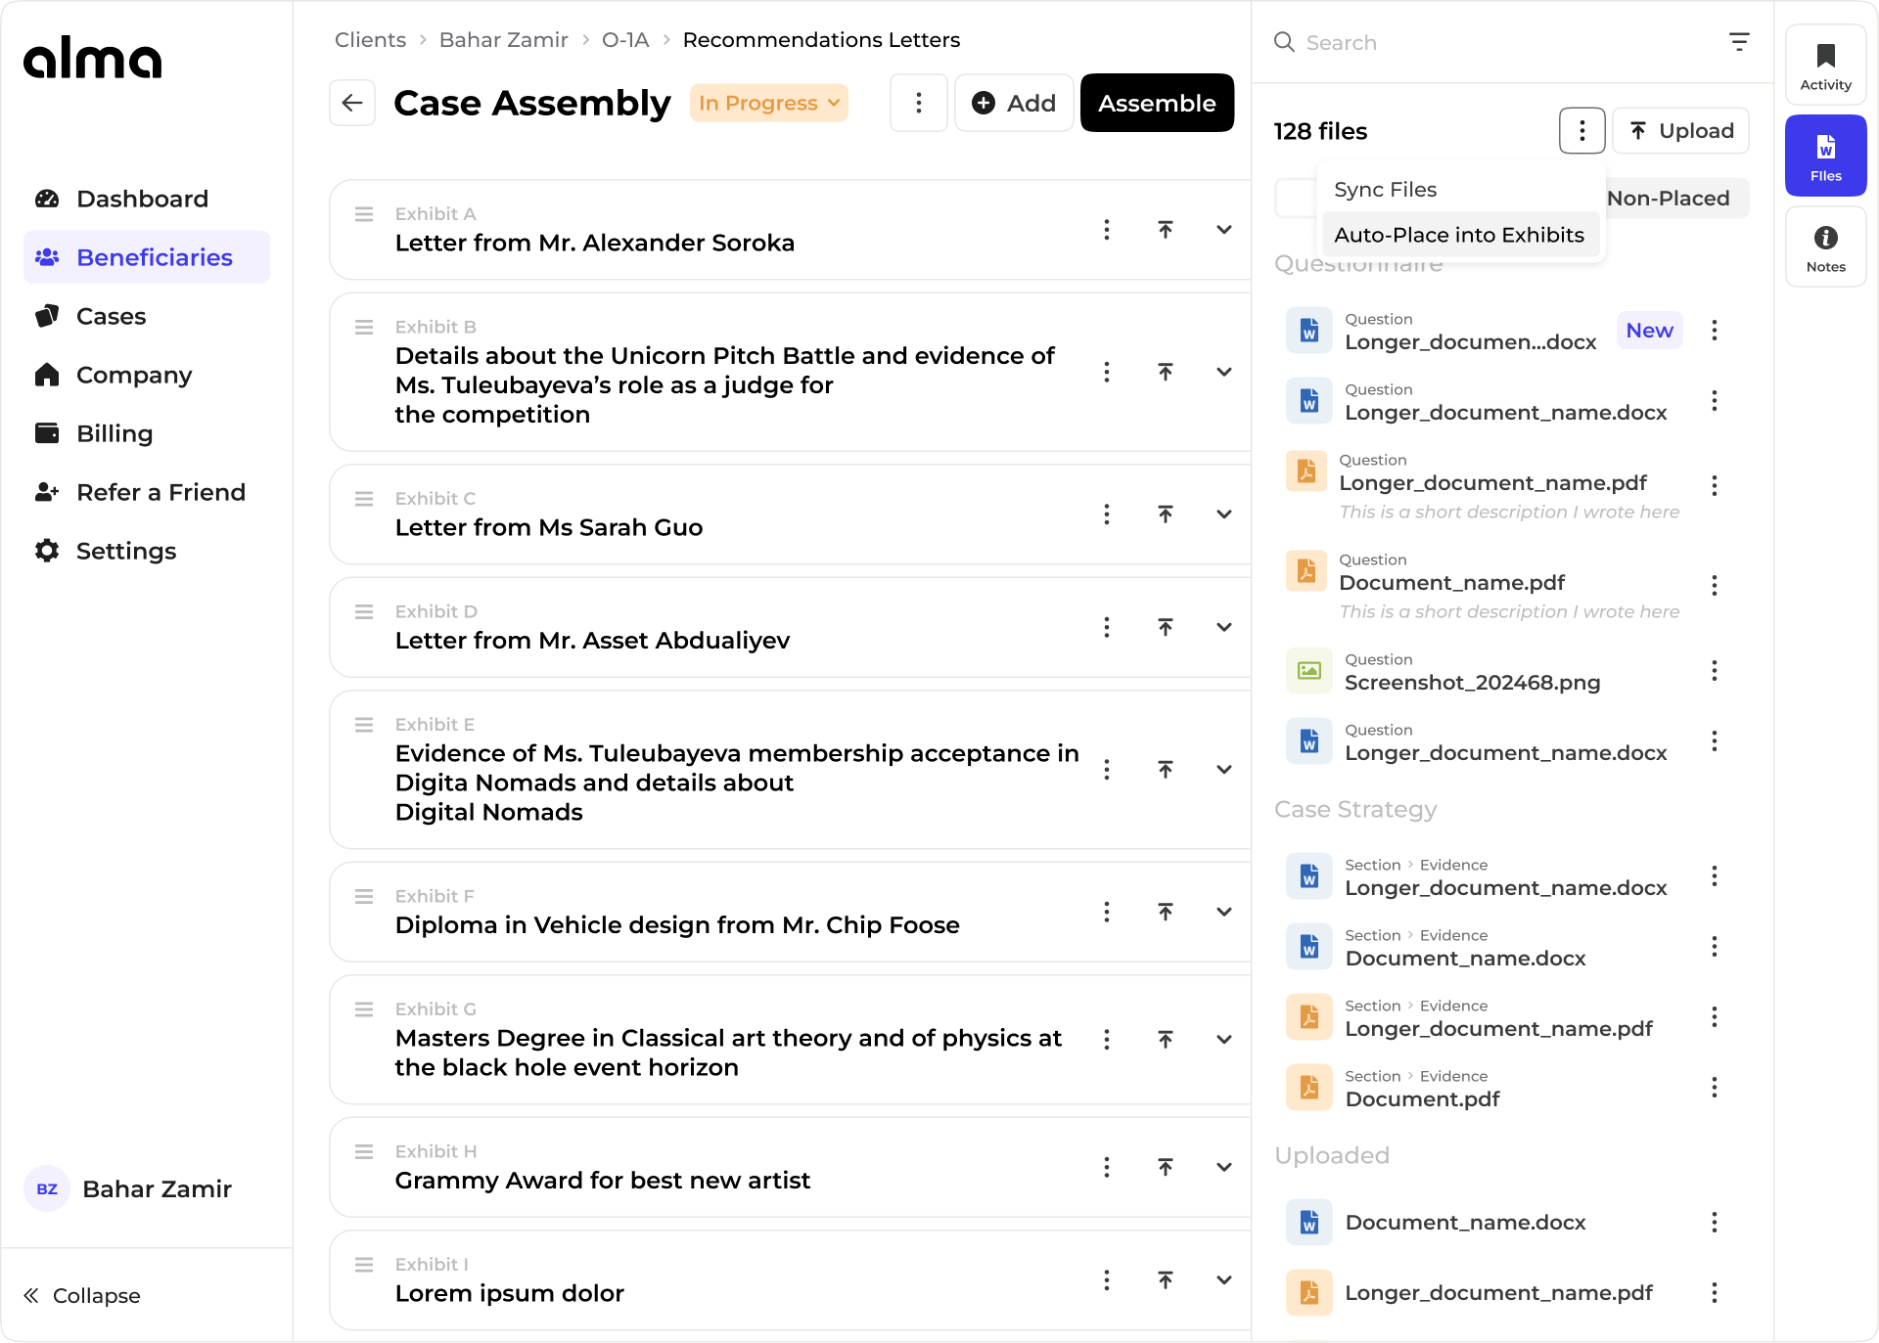Grab the Exhibit E drag handle
Screen dimensions: 1879x1343
point(364,725)
